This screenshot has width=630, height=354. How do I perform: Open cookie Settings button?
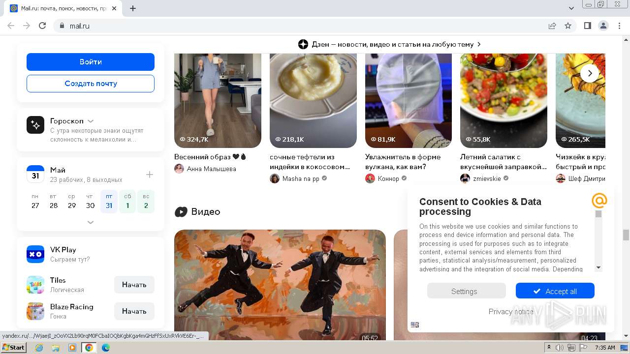coord(467,291)
